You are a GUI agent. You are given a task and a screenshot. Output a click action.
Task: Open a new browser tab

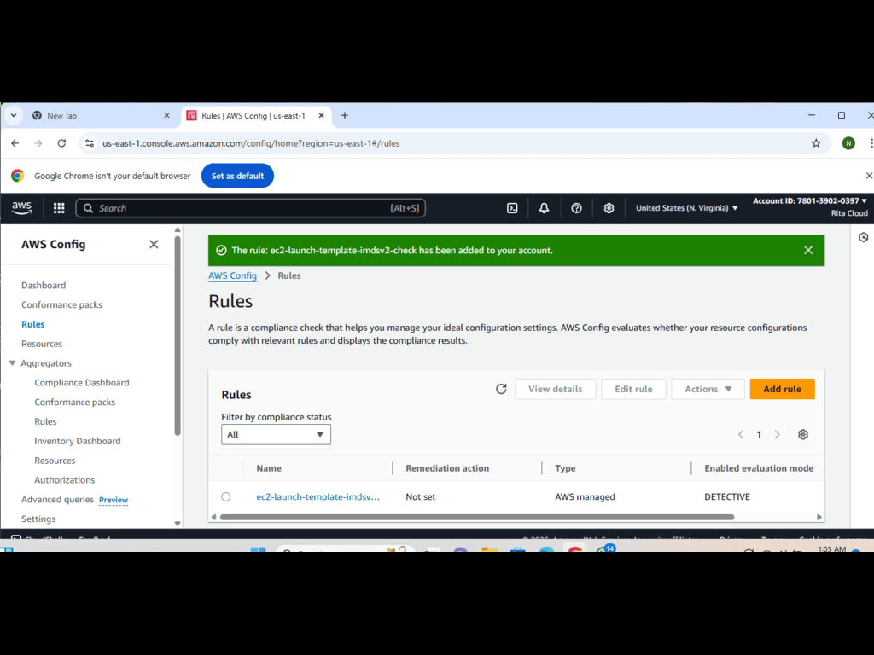[345, 115]
